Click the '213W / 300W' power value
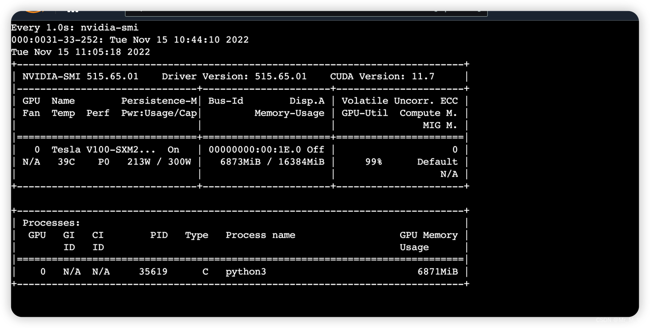Image resolution: width=650 pixels, height=328 pixels. [x=159, y=162]
